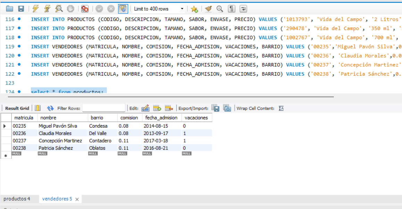
Task: Open the find panel magnifier icon
Action: point(220,9)
